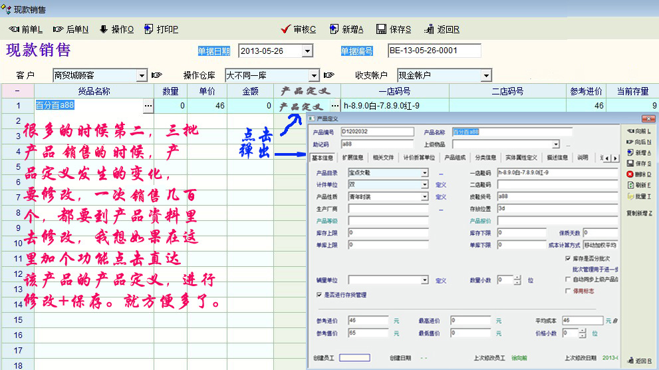
Task: Click 刷新 refresh in product definition dialog
Action: (630, 185)
